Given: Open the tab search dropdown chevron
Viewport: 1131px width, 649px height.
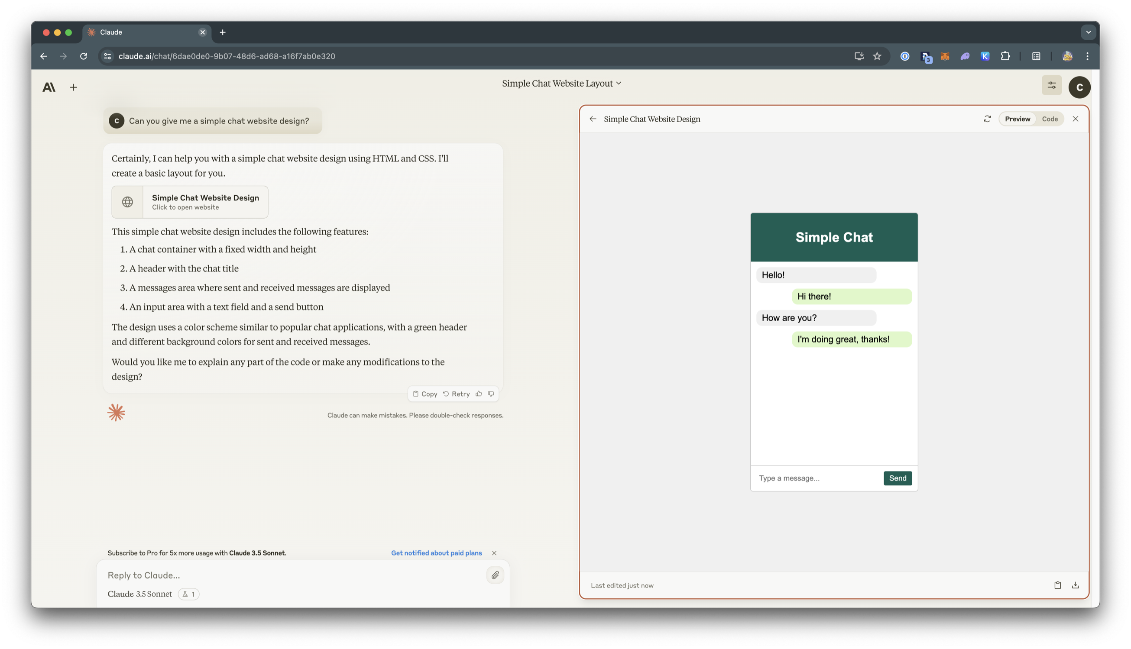Looking at the screenshot, I should [x=1088, y=32].
